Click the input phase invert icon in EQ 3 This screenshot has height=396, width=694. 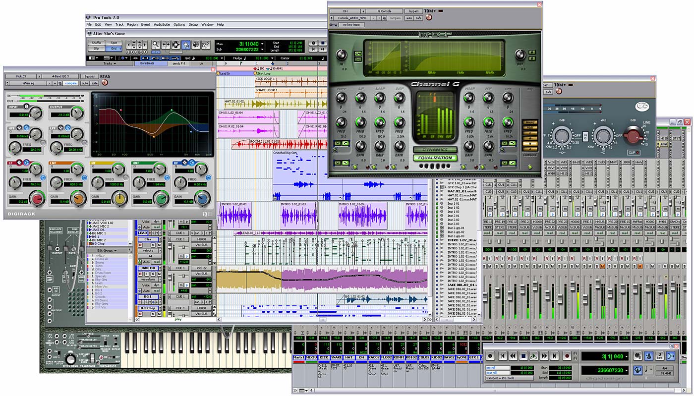click(x=27, y=107)
